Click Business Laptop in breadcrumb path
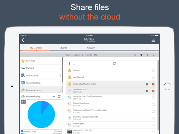The image size is (179, 134). pos(73,55)
